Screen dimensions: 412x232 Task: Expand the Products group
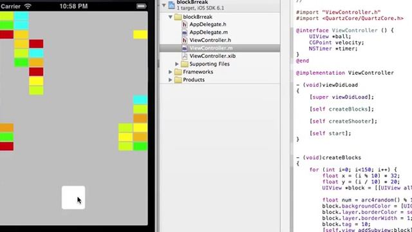click(170, 80)
